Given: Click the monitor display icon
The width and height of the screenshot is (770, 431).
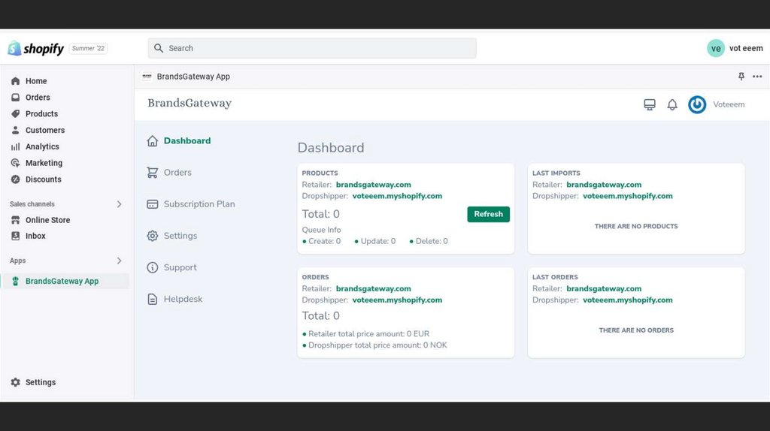Looking at the screenshot, I should [650, 104].
